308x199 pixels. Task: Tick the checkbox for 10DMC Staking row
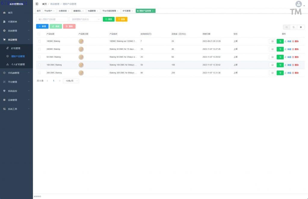[39, 41]
